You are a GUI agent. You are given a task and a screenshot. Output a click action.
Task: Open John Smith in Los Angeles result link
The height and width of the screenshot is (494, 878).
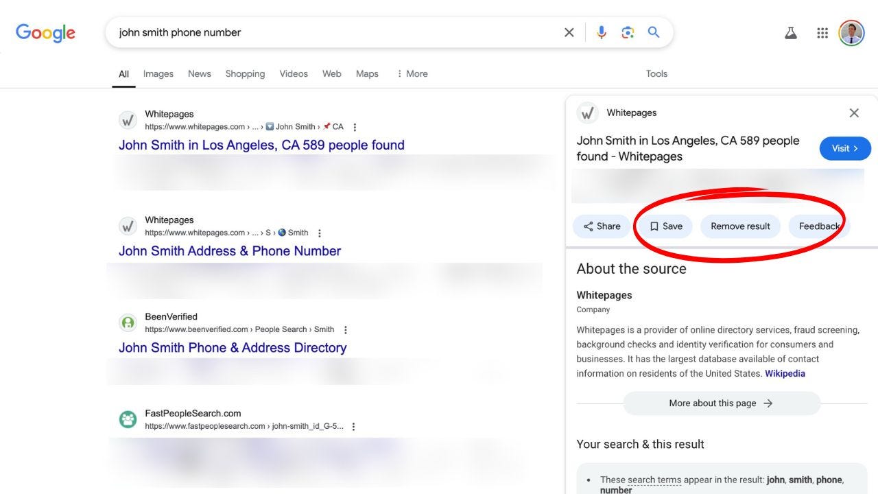point(261,145)
